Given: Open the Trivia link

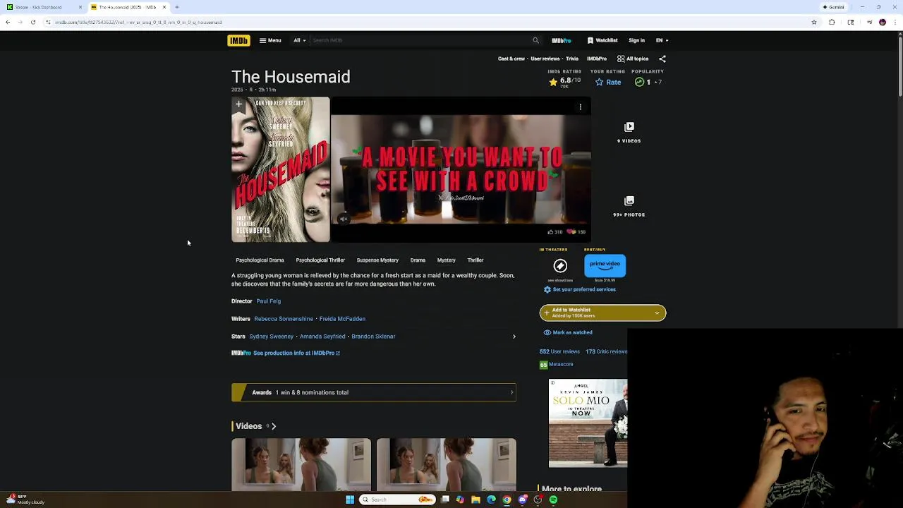Looking at the screenshot, I should point(572,59).
